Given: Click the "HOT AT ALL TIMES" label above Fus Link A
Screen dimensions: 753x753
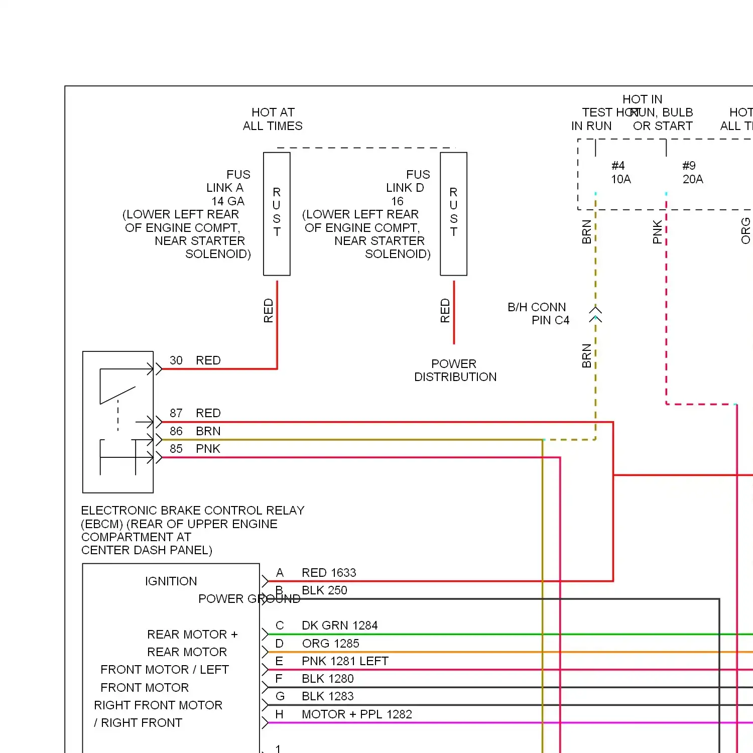Looking at the screenshot, I should [x=273, y=119].
